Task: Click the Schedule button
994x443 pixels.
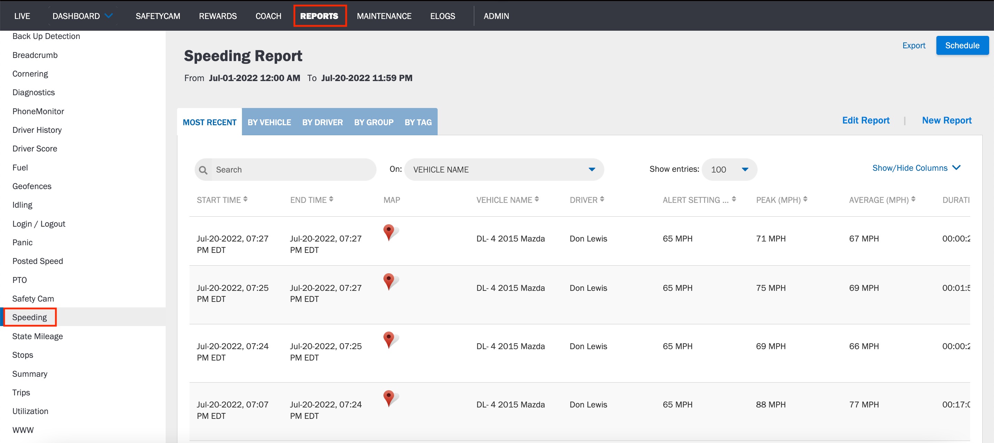Action: pos(962,46)
